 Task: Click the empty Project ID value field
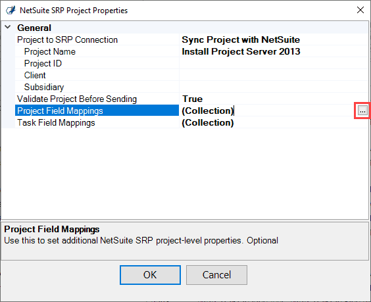click(274, 63)
